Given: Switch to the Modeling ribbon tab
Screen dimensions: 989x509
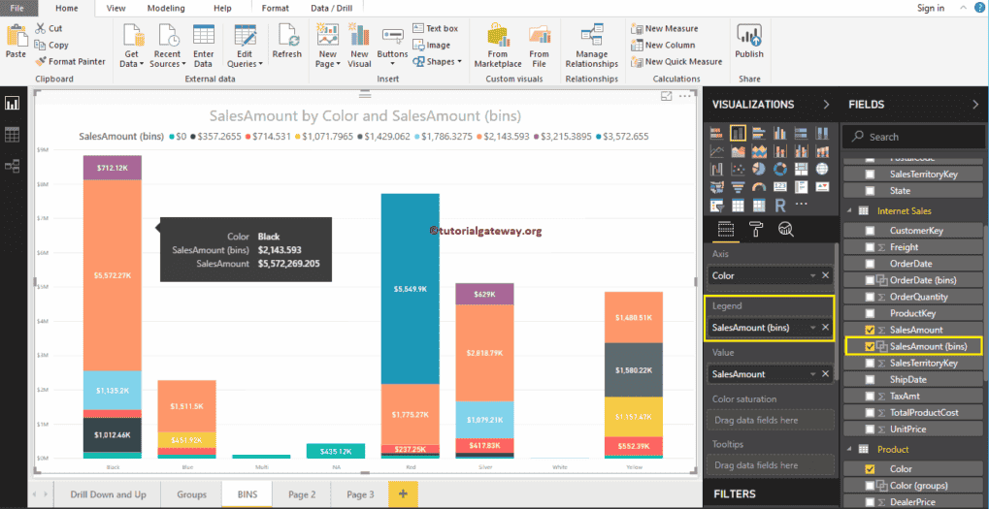Looking at the screenshot, I should (x=166, y=8).
